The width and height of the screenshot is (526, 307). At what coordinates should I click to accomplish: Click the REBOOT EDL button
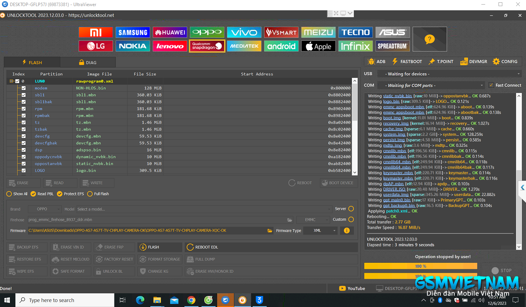(x=271, y=247)
